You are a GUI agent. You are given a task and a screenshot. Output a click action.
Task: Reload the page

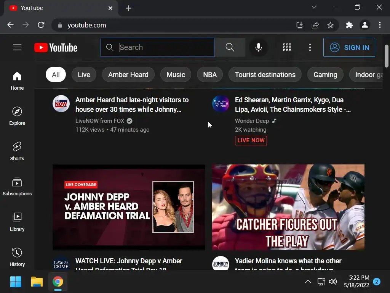41,25
